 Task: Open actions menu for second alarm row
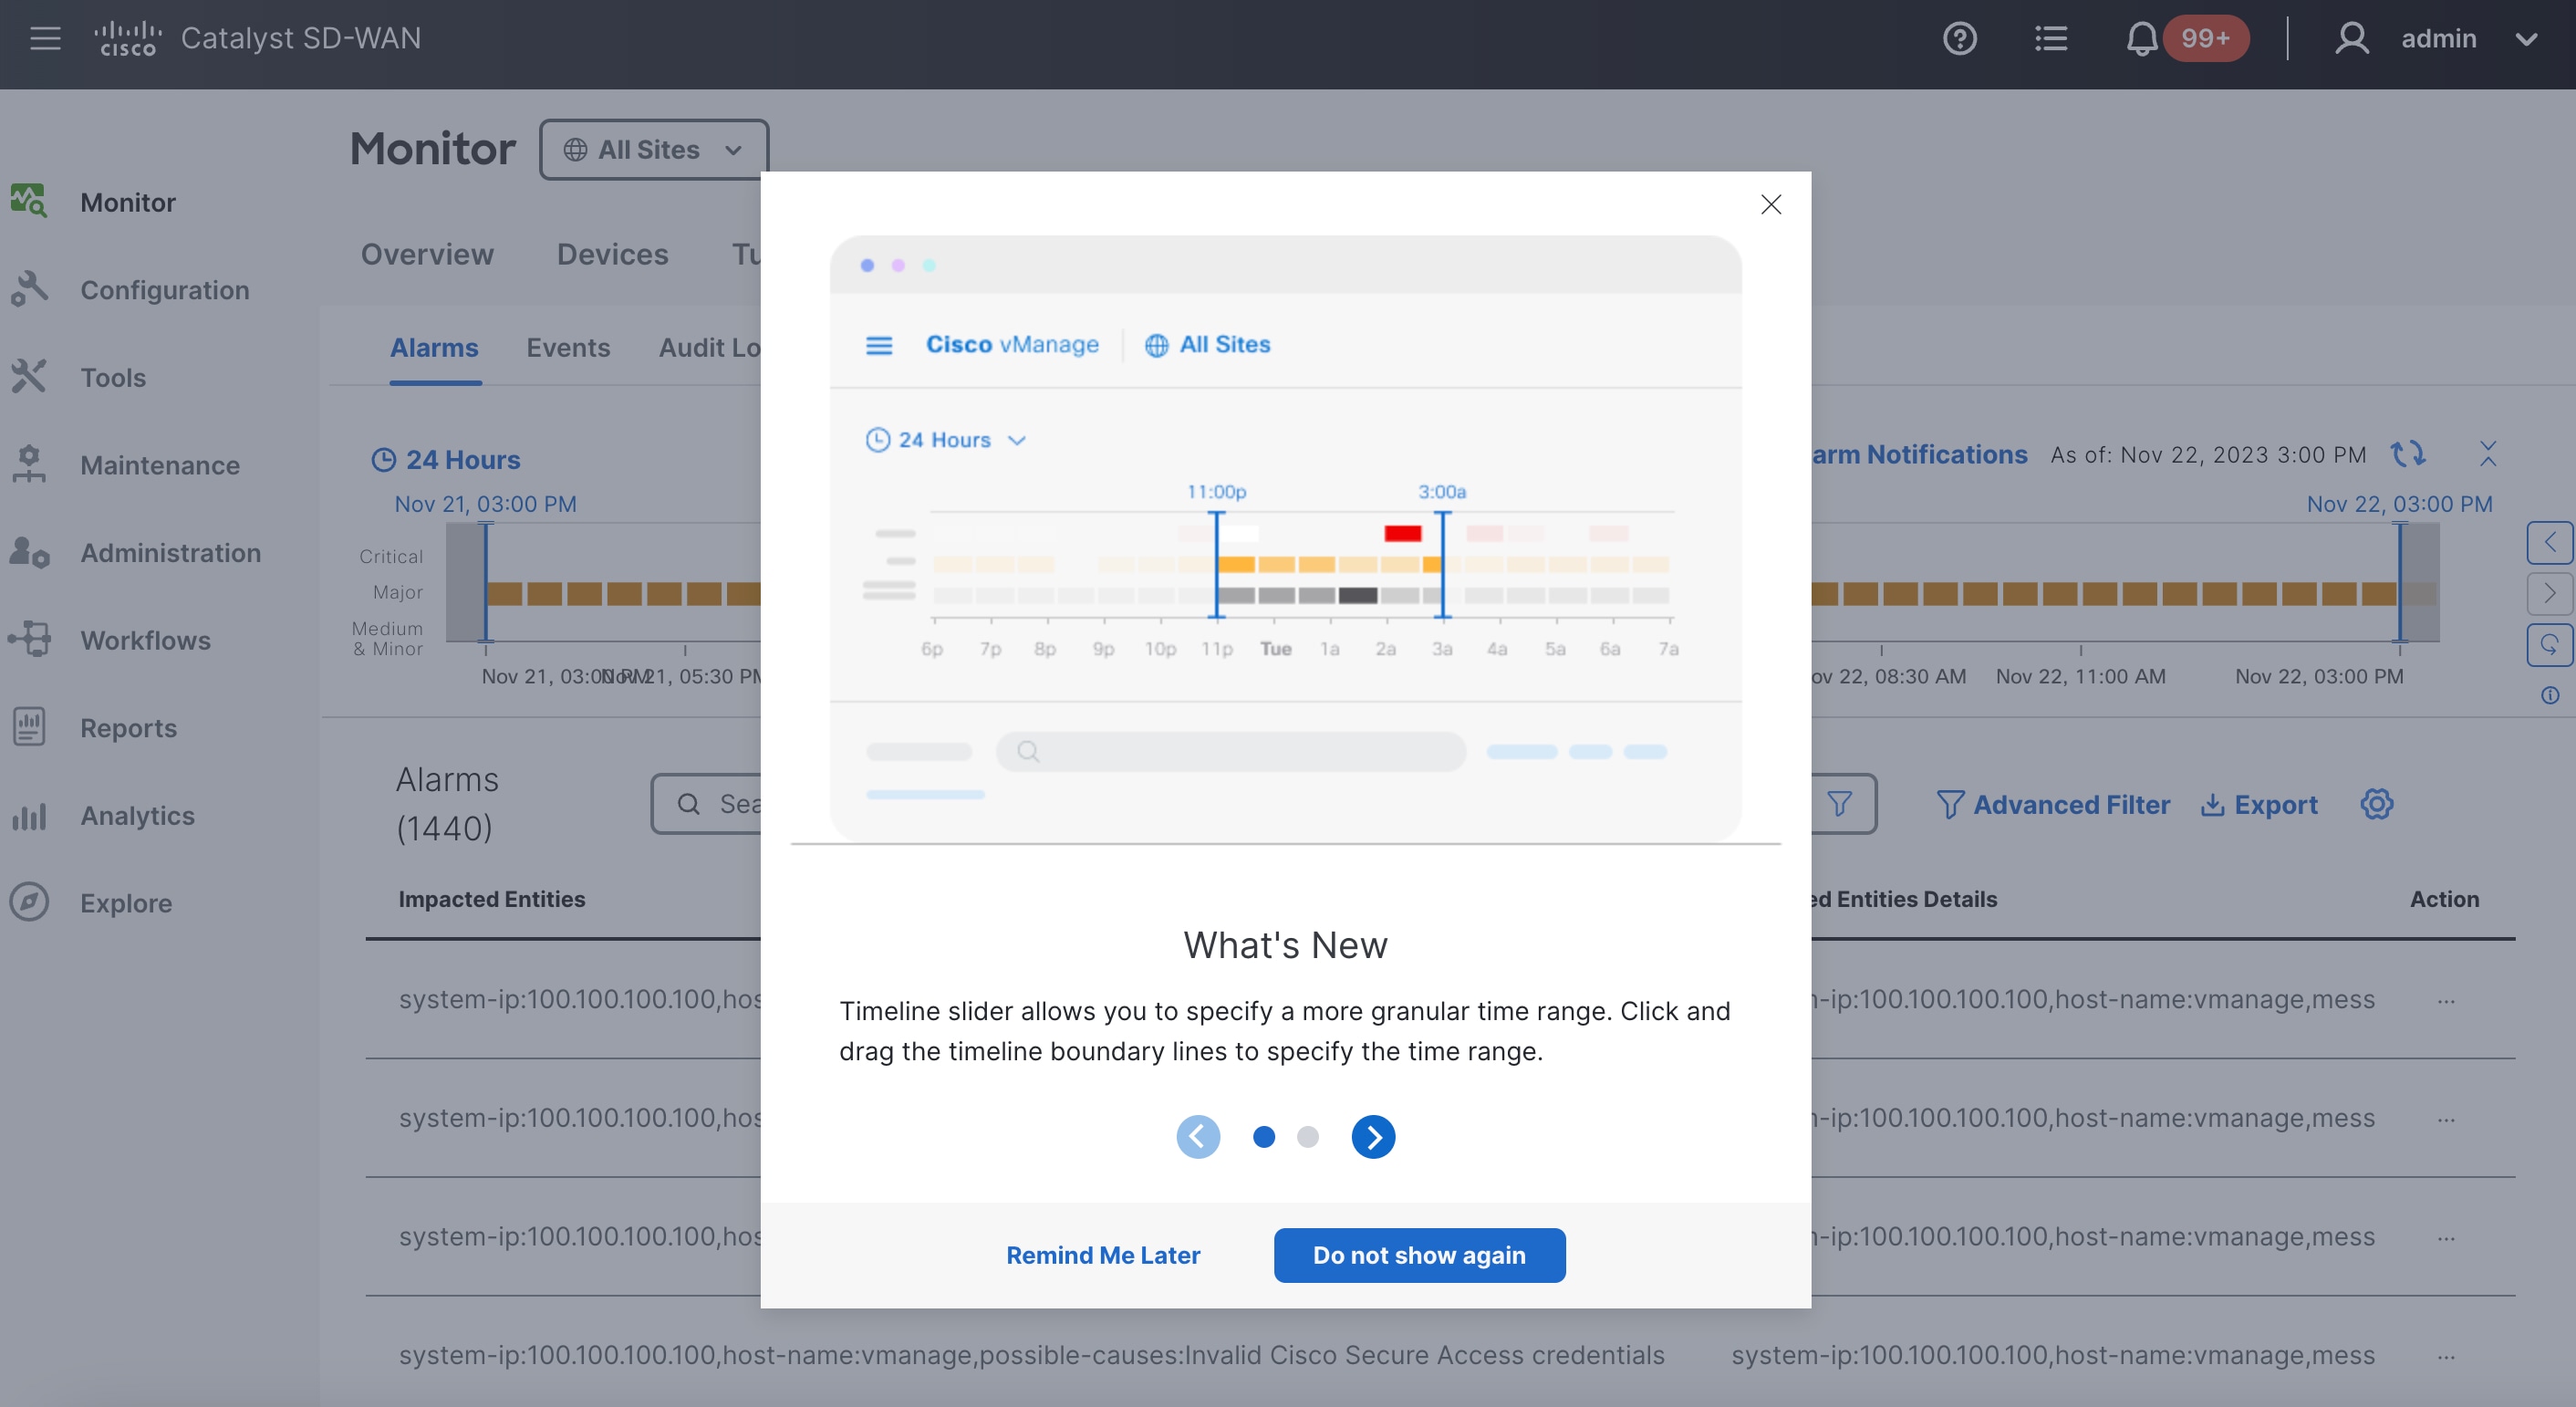point(2446,1120)
